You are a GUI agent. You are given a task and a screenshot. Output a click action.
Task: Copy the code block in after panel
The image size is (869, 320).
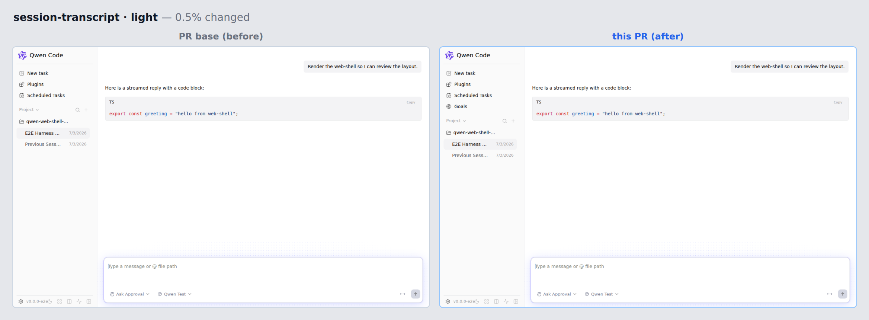pos(838,102)
